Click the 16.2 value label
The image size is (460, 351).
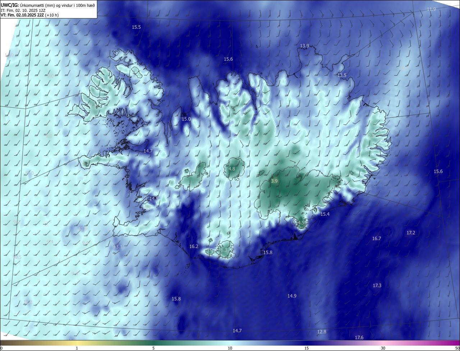pyautogui.click(x=194, y=247)
